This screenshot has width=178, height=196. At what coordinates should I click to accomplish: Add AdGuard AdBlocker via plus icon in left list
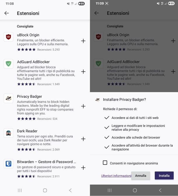pyautogui.click(x=83, y=71)
